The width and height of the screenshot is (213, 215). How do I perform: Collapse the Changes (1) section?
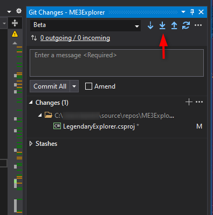[31, 103]
